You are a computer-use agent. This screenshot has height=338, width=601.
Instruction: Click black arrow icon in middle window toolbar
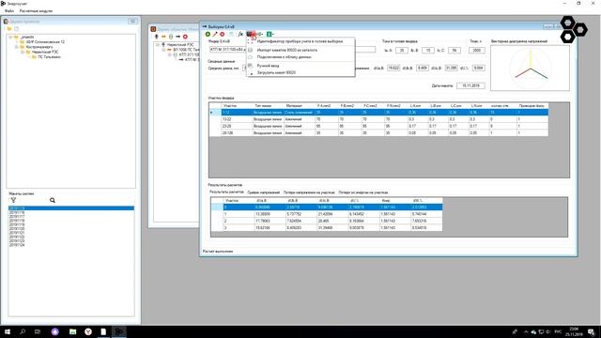pyautogui.click(x=177, y=37)
